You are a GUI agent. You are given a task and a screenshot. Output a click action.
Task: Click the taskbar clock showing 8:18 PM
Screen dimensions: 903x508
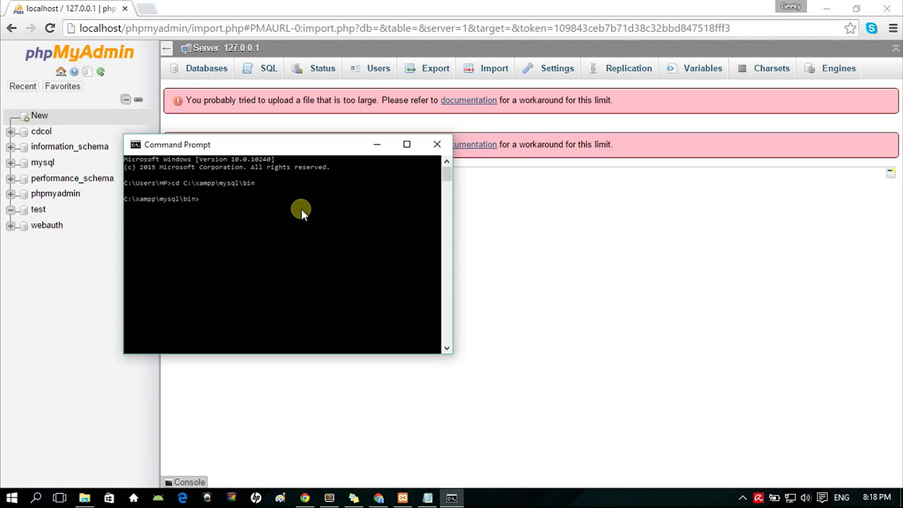coord(877,498)
